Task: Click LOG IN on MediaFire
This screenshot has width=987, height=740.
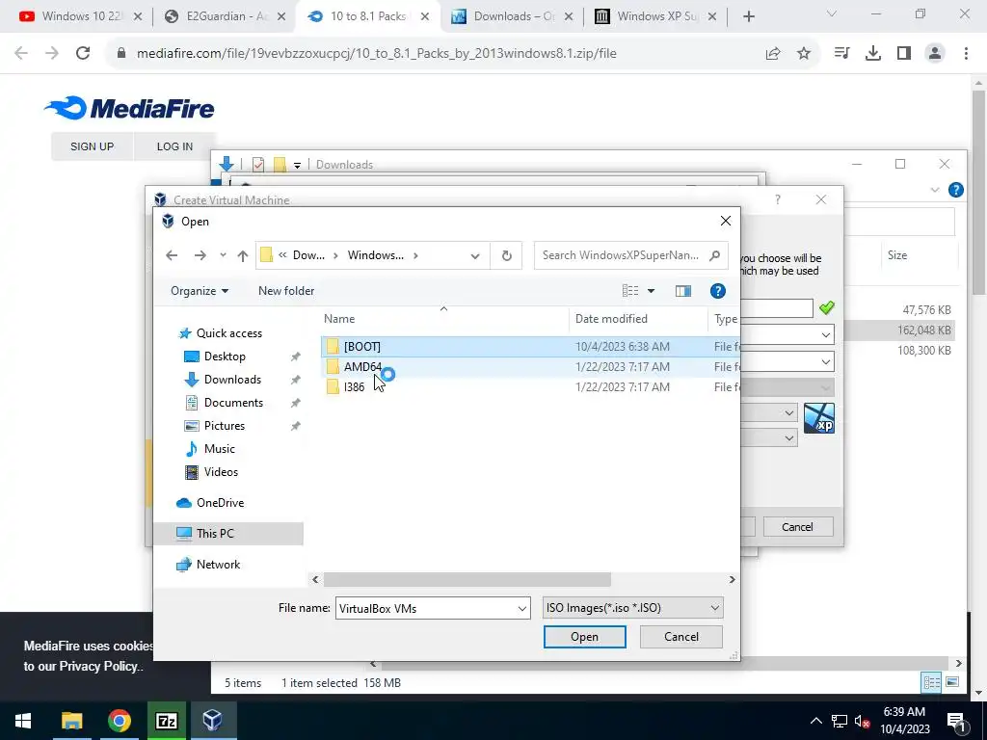Action: (175, 146)
